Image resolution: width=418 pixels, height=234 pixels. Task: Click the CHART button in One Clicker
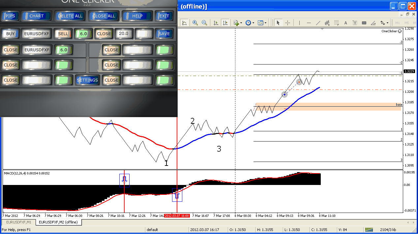click(37, 16)
